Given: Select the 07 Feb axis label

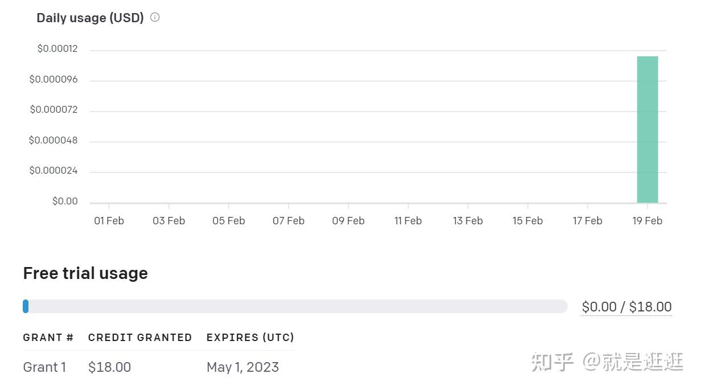Looking at the screenshot, I should tap(288, 221).
